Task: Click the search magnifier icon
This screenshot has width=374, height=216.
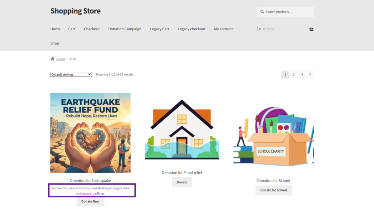Action: click(262, 12)
